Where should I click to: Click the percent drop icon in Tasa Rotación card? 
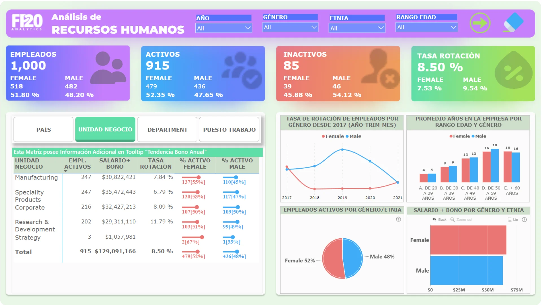click(513, 70)
